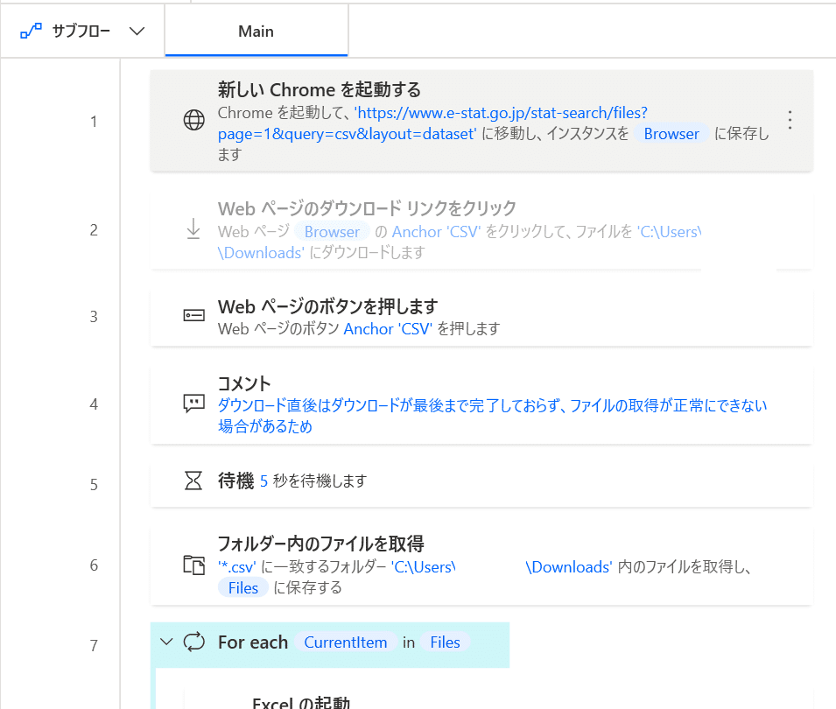Click Anchor 'CSV' link in step 2
836x709 pixels.
coord(436,231)
